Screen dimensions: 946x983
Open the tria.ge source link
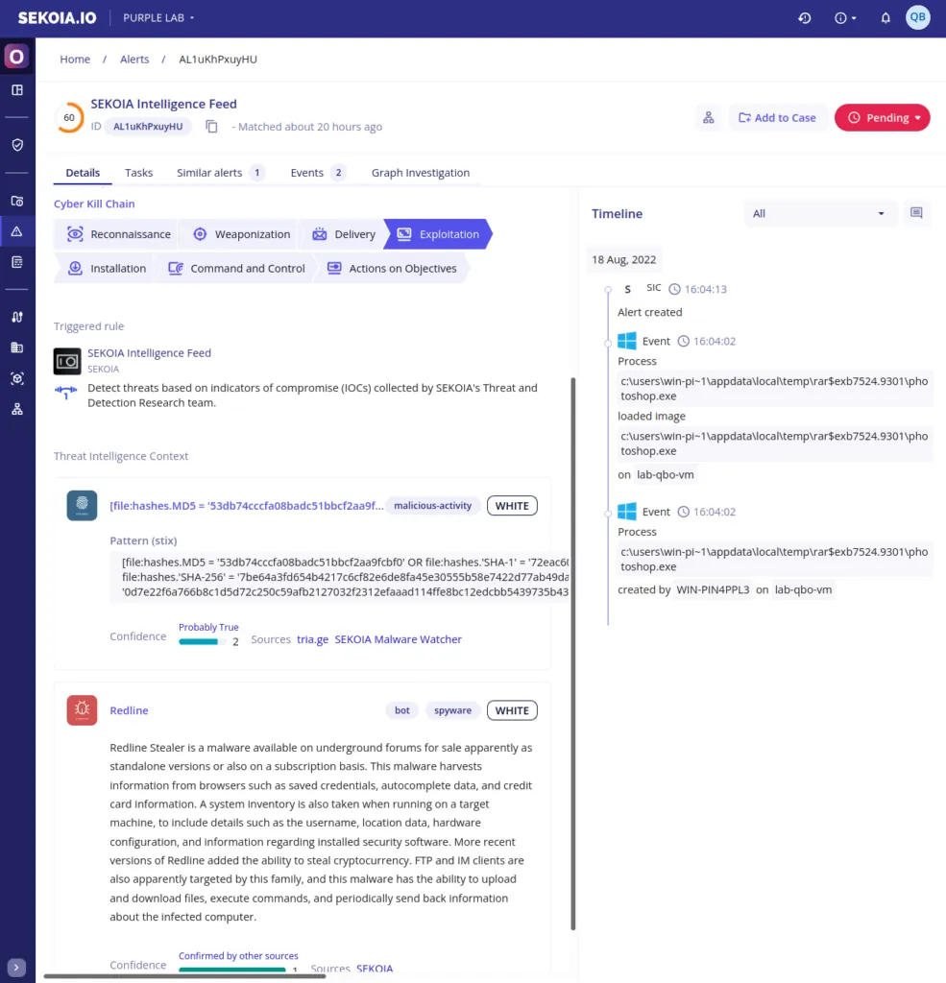312,639
